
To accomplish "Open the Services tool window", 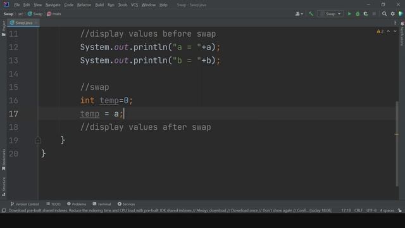I will coord(127,204).
